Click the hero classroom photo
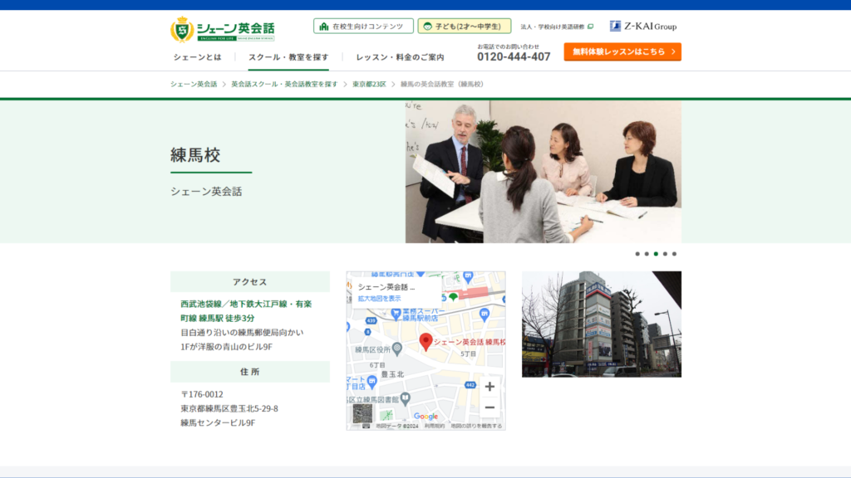 click(x=544, y=172)
